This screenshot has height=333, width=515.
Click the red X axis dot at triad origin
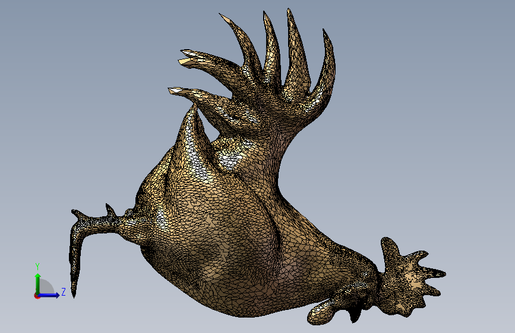tap(37, 296)
